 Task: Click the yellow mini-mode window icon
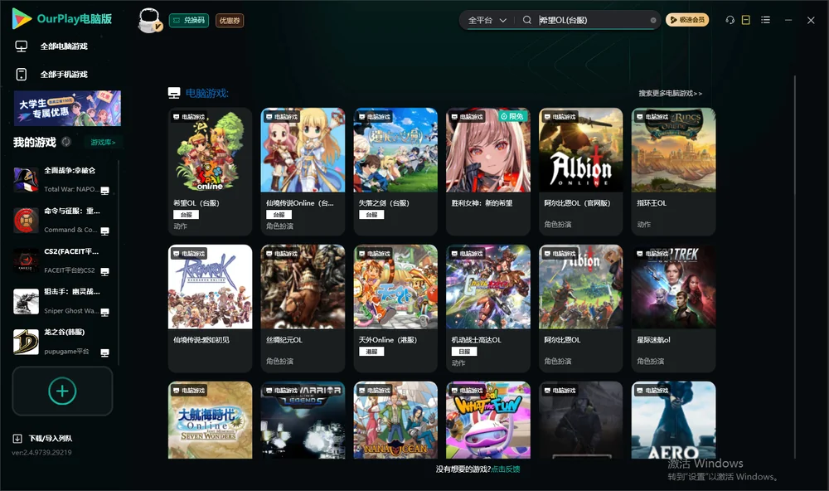(x=746, y=20)
